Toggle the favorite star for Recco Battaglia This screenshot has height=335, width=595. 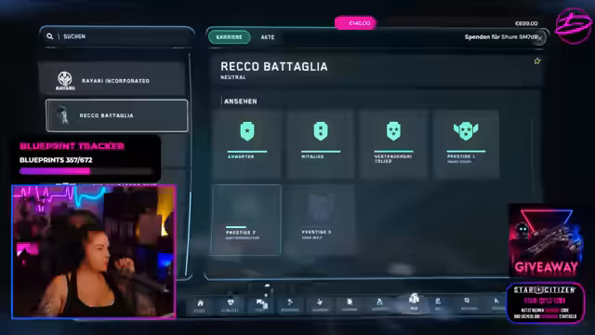537,61
